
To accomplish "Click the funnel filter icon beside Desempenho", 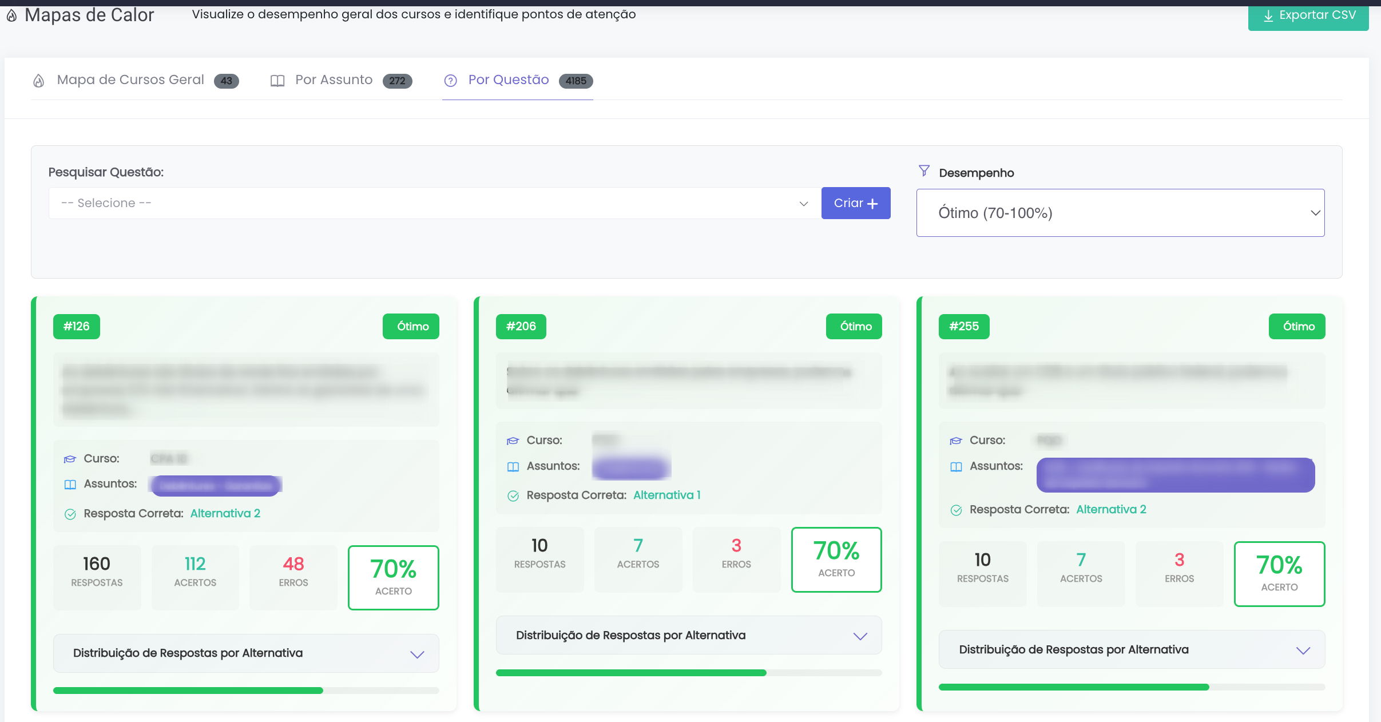I will click(x=924, y=171).
